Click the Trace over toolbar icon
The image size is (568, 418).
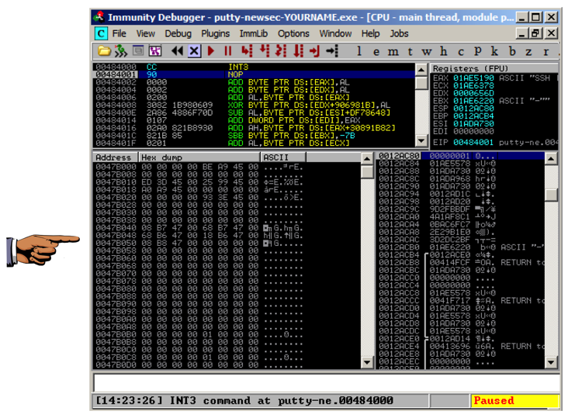point(298,51)
